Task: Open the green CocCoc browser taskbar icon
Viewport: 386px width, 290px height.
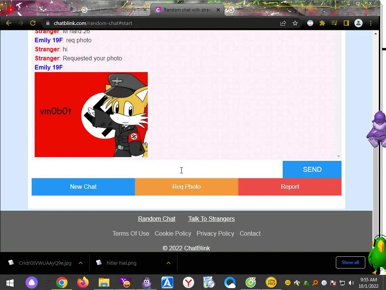Action: click(251, 282)
